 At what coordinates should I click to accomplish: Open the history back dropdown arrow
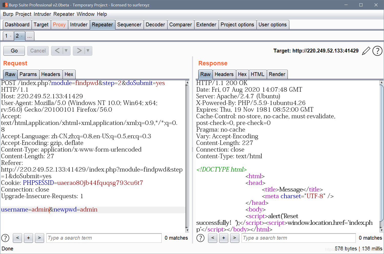[x=66, y=51]
